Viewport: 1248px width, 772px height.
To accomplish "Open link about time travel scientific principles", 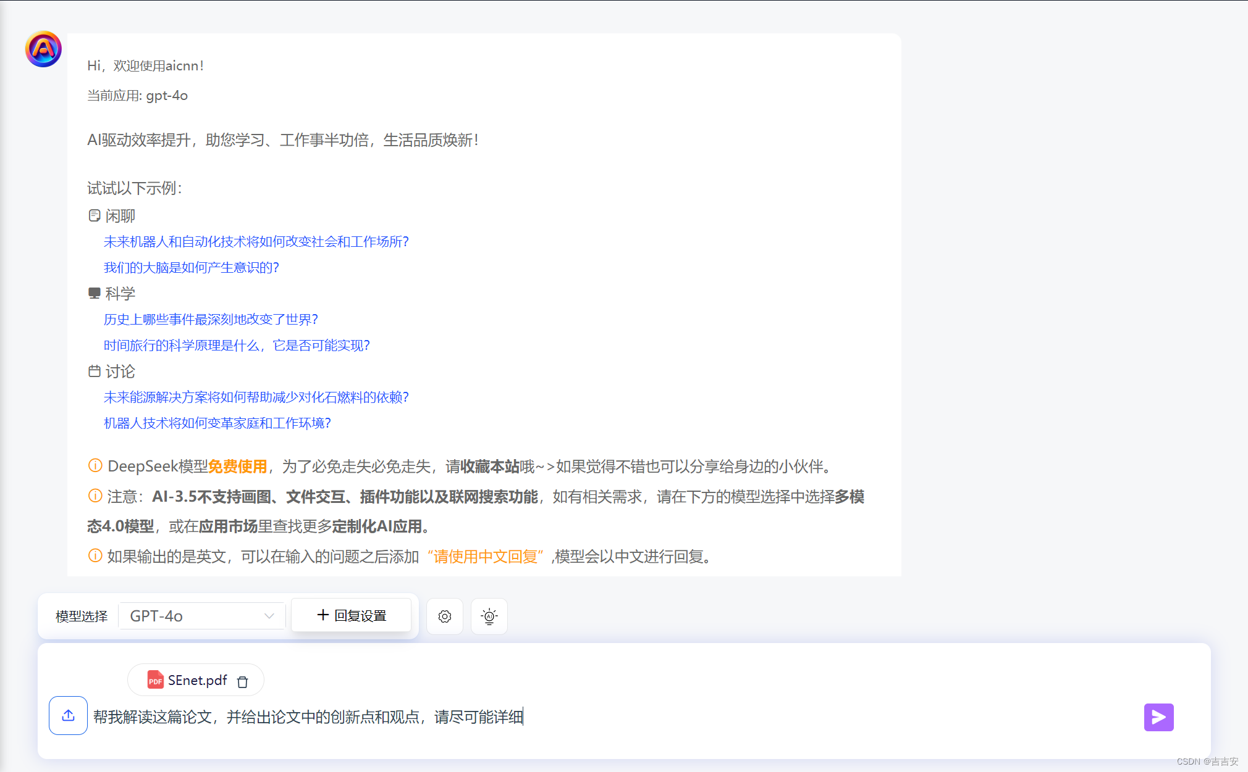I will (x=237, y=345).
